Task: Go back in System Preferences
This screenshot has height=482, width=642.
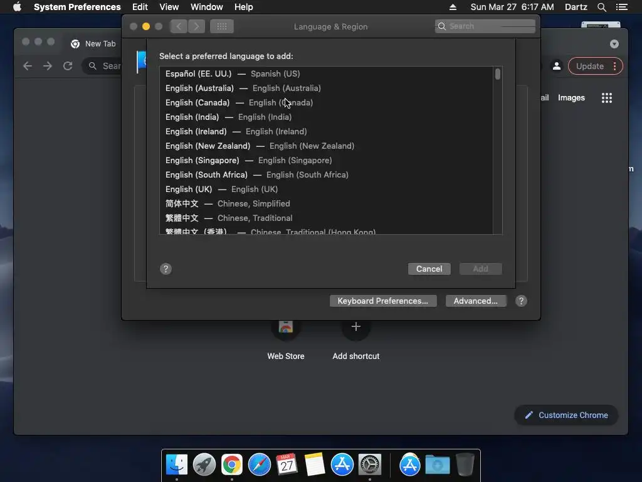Action: pyautogui.click(x=179, y=26)
